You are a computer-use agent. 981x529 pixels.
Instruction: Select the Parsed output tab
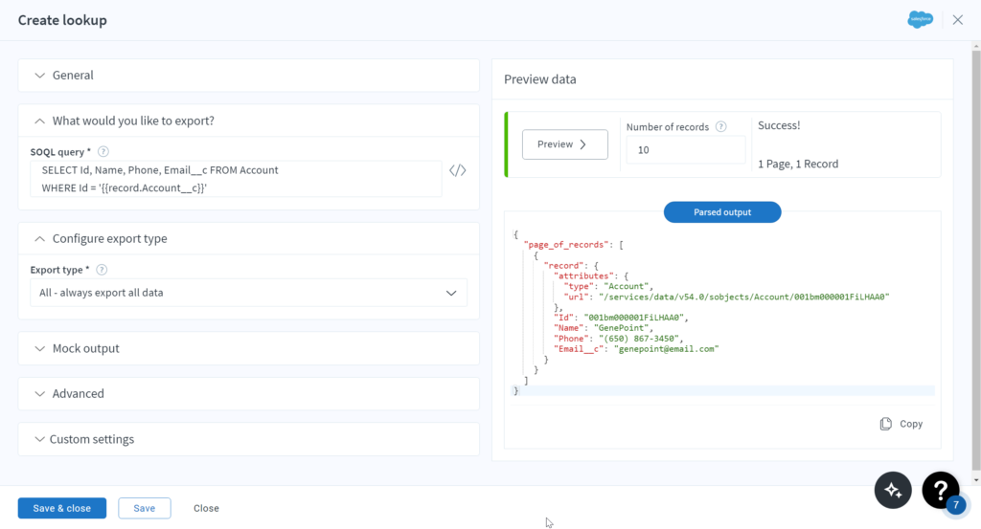click(x=722, y=212)
